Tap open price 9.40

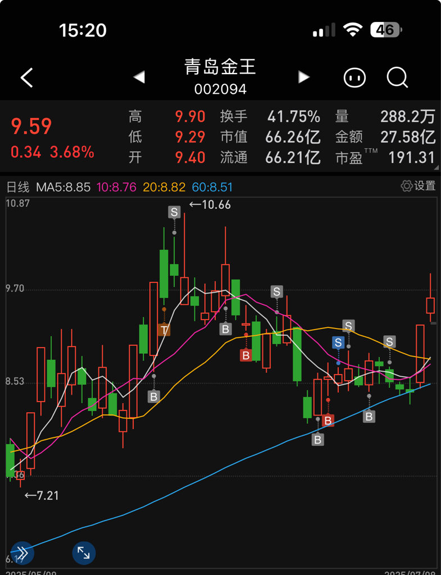(190, 158)
